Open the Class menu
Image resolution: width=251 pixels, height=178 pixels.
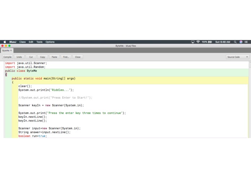(x=22, y=42)
